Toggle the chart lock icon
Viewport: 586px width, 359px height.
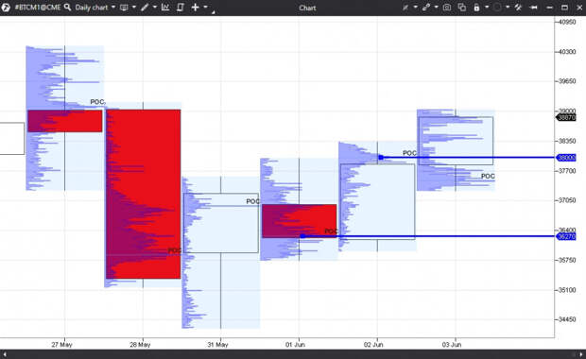[476, 8]
